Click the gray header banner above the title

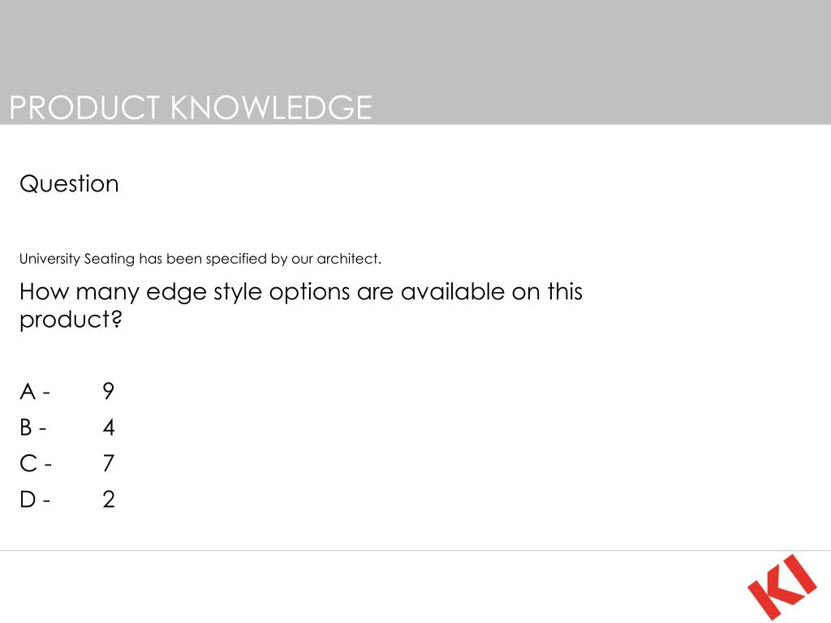415,45
